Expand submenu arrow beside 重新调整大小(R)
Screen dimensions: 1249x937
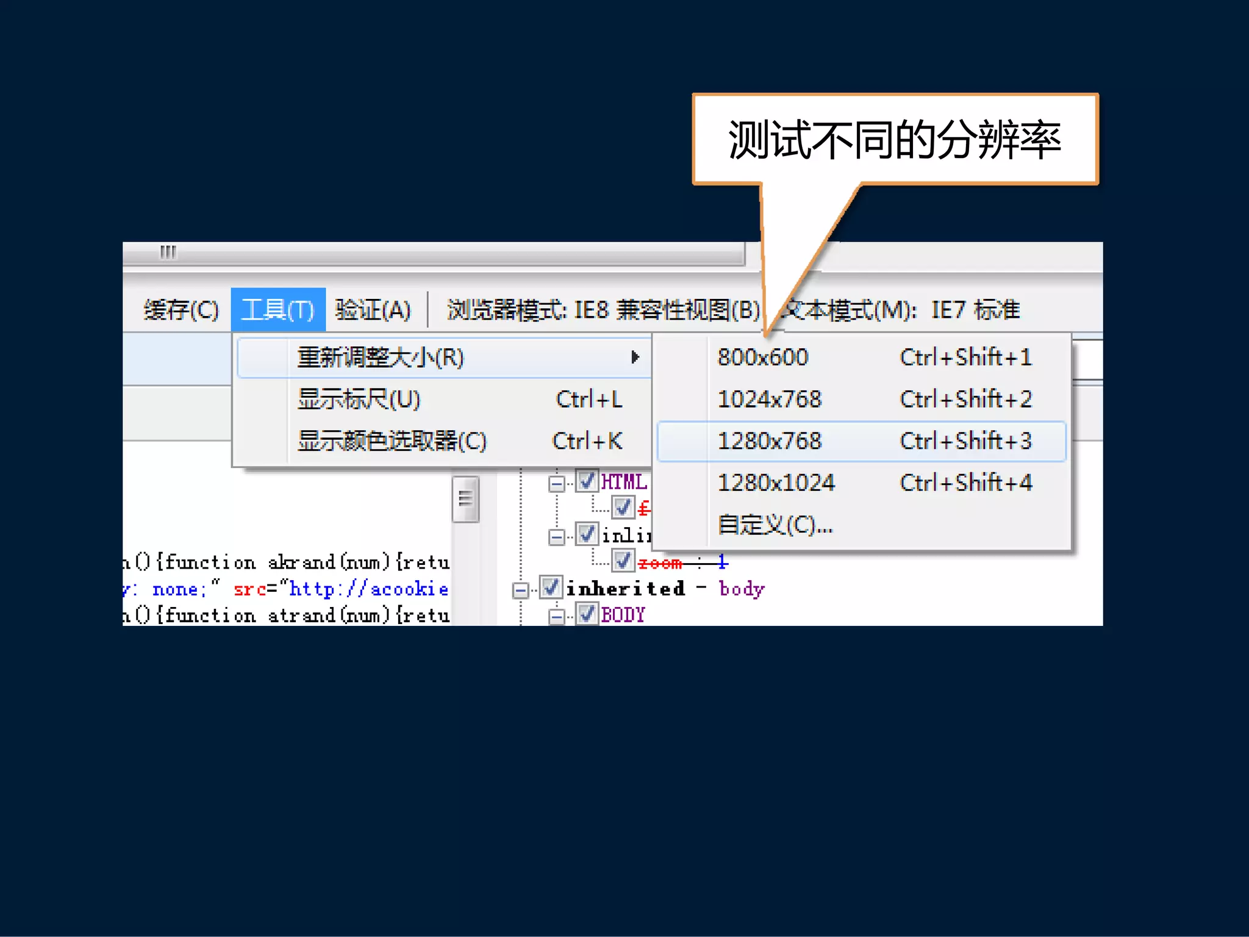[x=635, y=357]
